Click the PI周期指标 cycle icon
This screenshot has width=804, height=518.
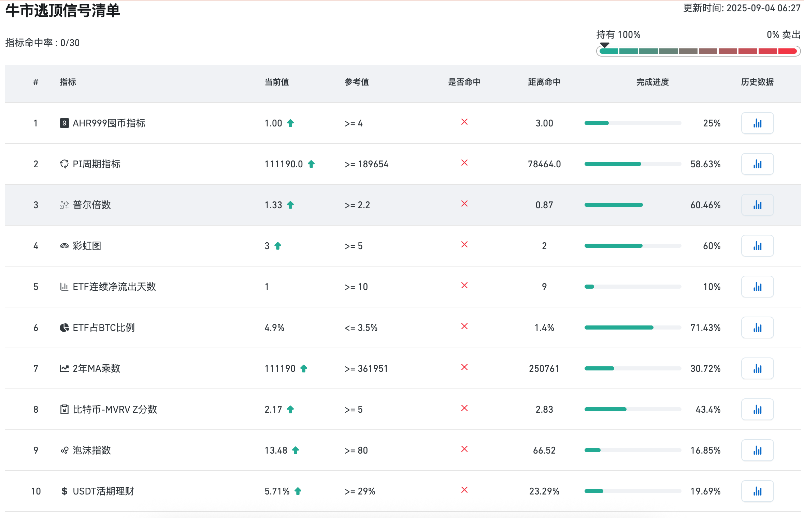(64, 164)
